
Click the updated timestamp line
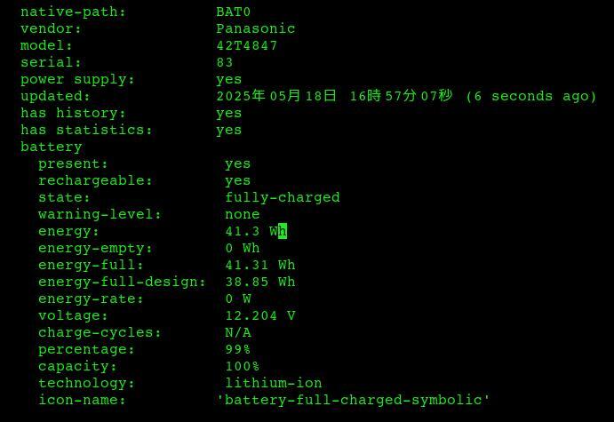pos(406,96)
